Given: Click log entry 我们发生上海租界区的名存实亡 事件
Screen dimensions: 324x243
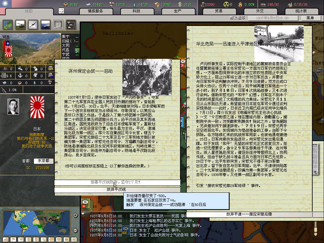Looking at the screenshot, I should coord(142,221).
